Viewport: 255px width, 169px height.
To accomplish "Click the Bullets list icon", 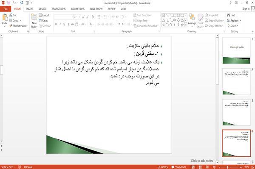I will click(x=99, y=17).
